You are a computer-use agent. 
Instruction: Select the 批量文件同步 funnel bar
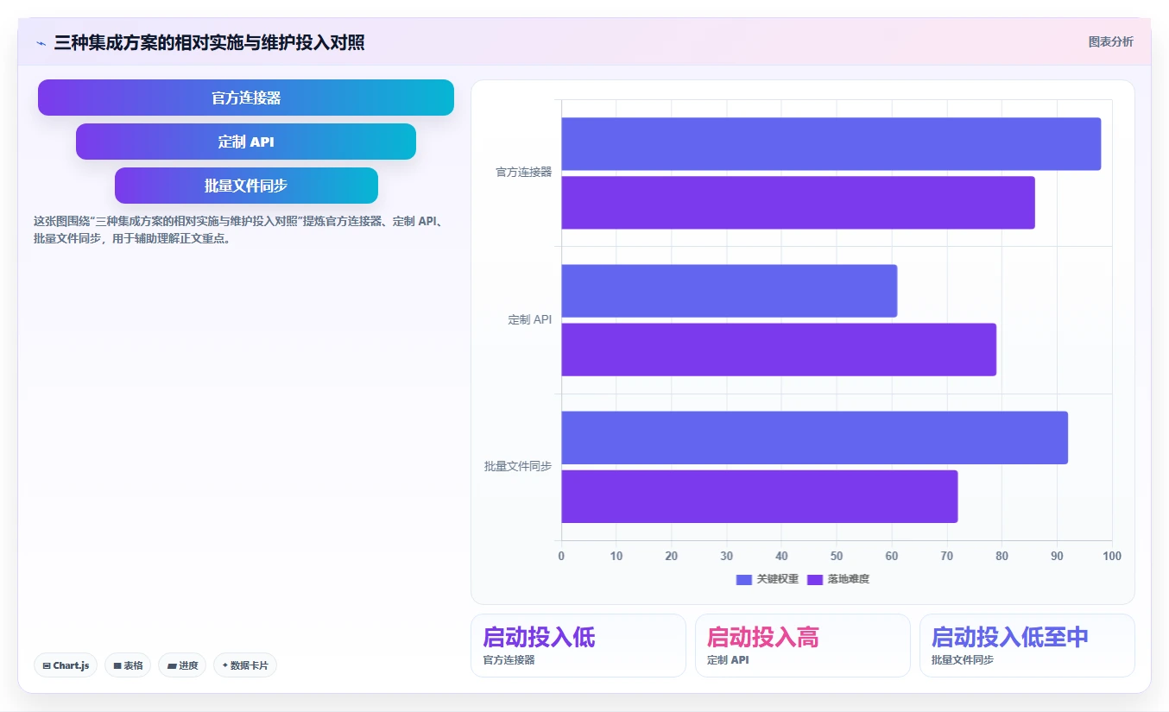click(246, 186)
